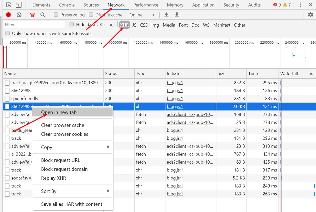Click the export HAR download arrow icon
The image size is (316, 212).
pyautogui.click(x=177, y=15)
